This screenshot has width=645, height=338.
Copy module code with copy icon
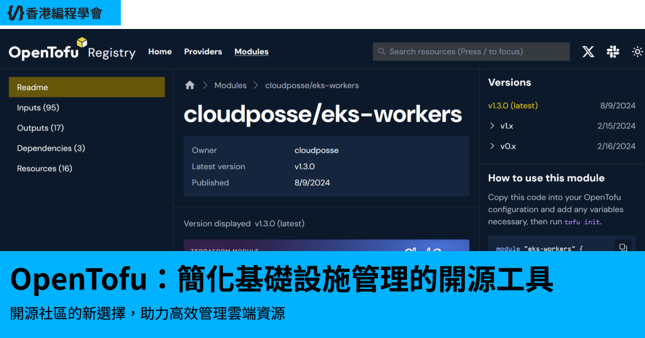coord(623,247)
